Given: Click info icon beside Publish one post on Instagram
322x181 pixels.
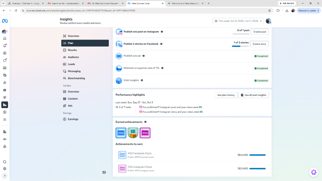Looking at the screenshot, I should point(162,32).
